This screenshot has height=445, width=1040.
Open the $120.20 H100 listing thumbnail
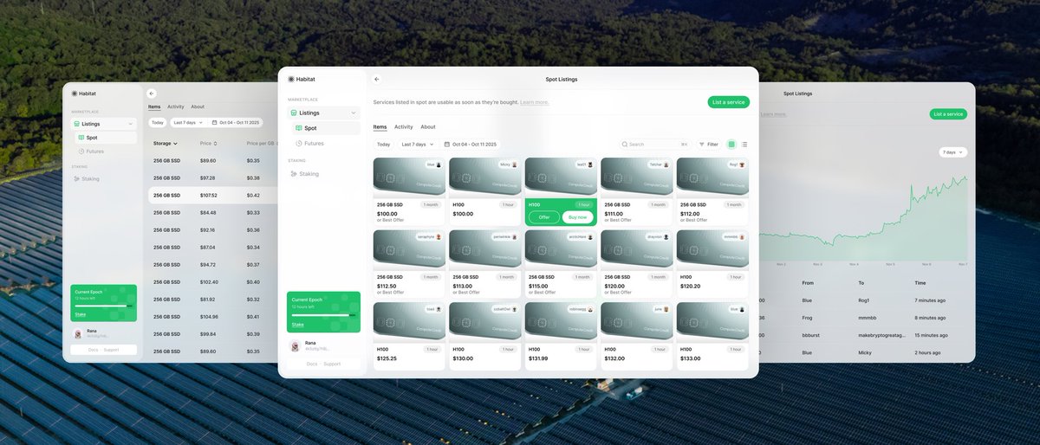click(x=712, y=248)
